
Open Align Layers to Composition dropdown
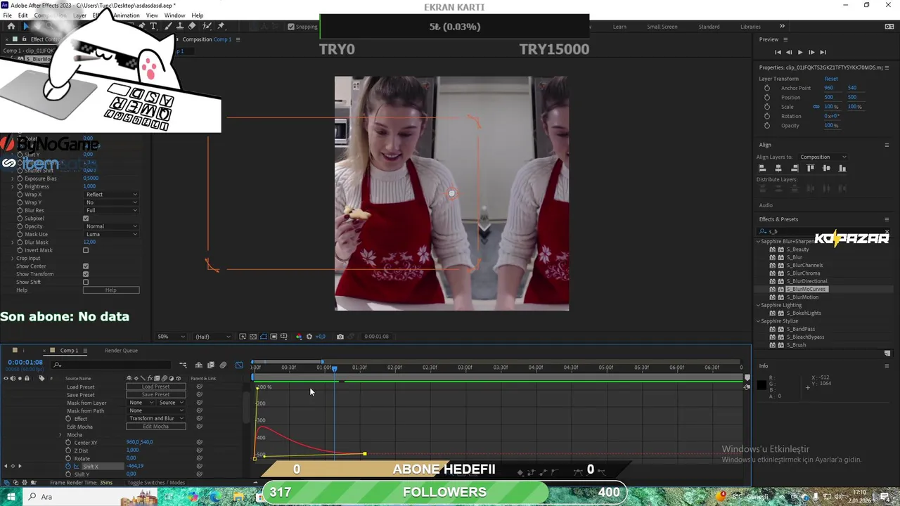click(823, 157)
